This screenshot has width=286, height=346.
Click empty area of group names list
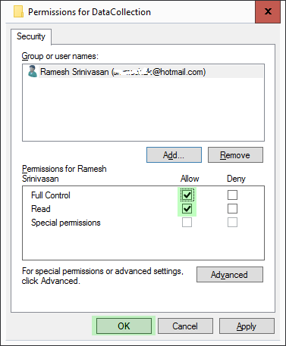coord(143,109)
